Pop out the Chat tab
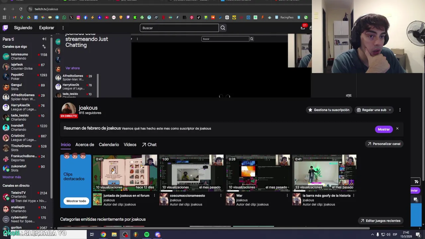Image resolution: width=425 pixels, height=239 pixels. (x=149, y=145)
